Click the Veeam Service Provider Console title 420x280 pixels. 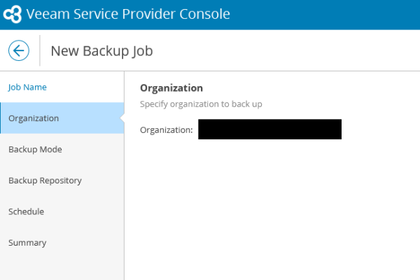[128, 14]
